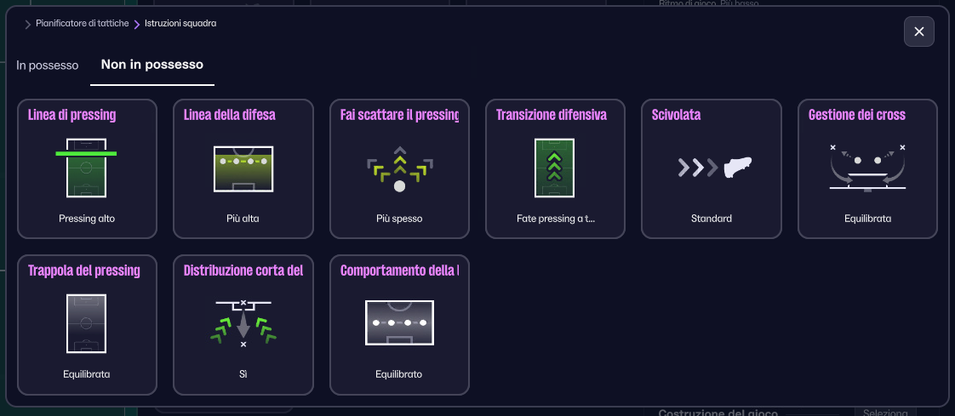Screen dimensions: 955x416
Task: Click the Trappola del pressing pitch icon
Action: 86,323
